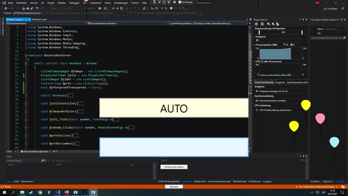
Task: Switch to the Ausgabe tab
Action: point(267,181)
